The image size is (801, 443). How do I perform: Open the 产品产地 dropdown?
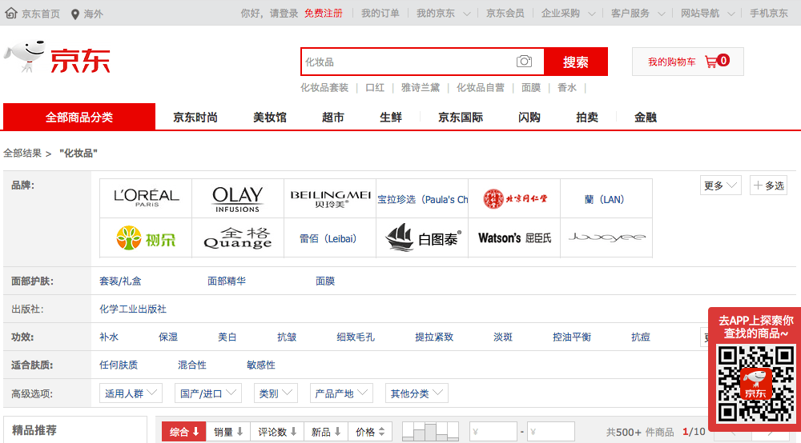[341, 393]
